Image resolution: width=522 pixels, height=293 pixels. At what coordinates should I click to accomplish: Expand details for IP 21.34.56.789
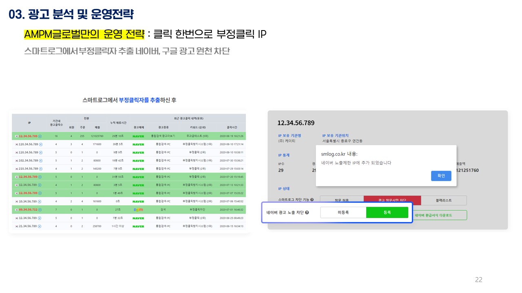39,226
